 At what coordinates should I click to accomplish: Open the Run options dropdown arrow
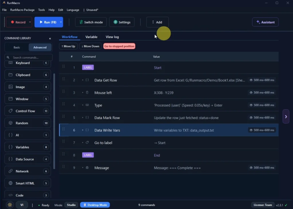(61, 22)
